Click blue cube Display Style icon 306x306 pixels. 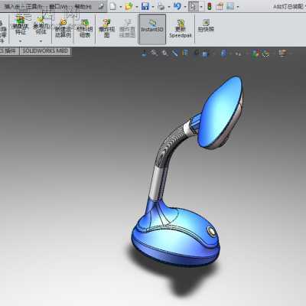(x=223, y=54)
